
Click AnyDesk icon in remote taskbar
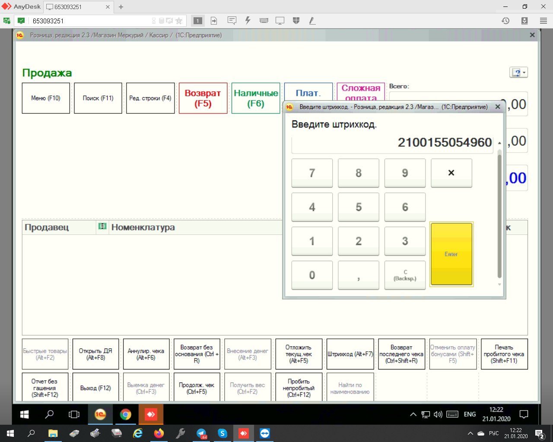pos(151,414)
